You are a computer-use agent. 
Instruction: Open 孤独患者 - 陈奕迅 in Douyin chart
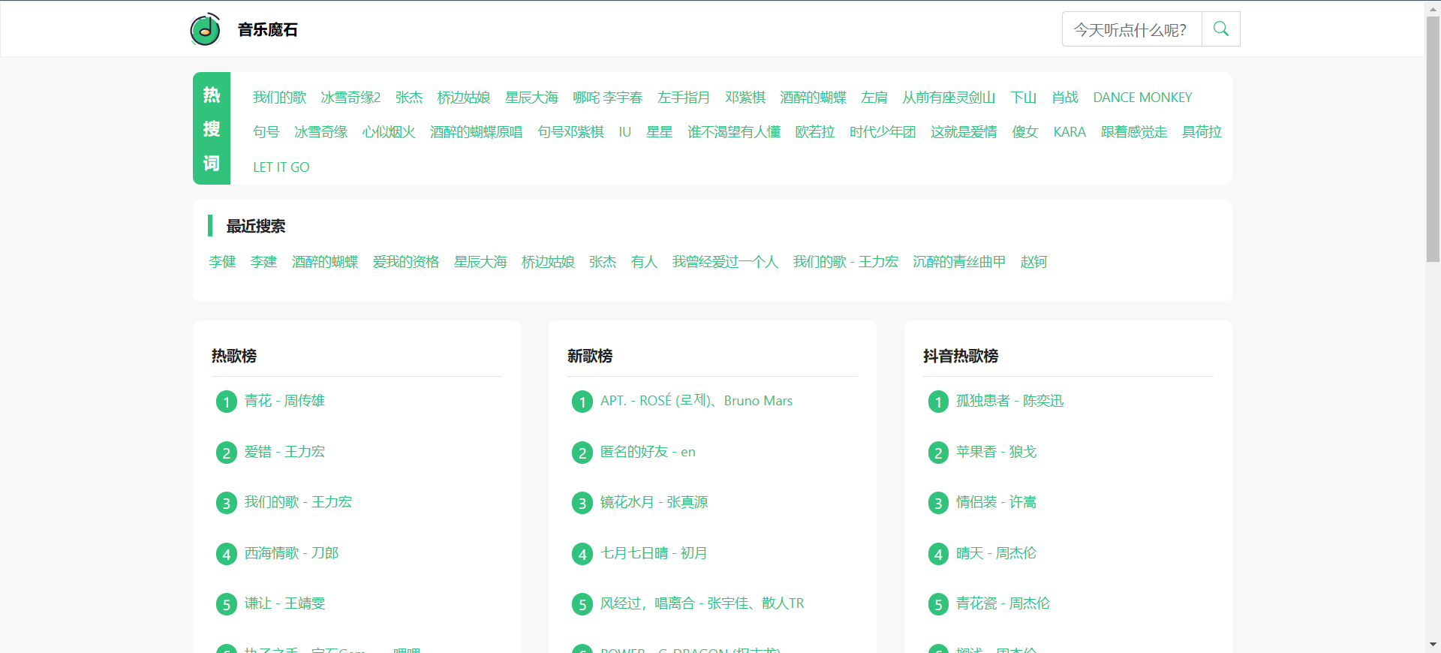point(1009,401)
